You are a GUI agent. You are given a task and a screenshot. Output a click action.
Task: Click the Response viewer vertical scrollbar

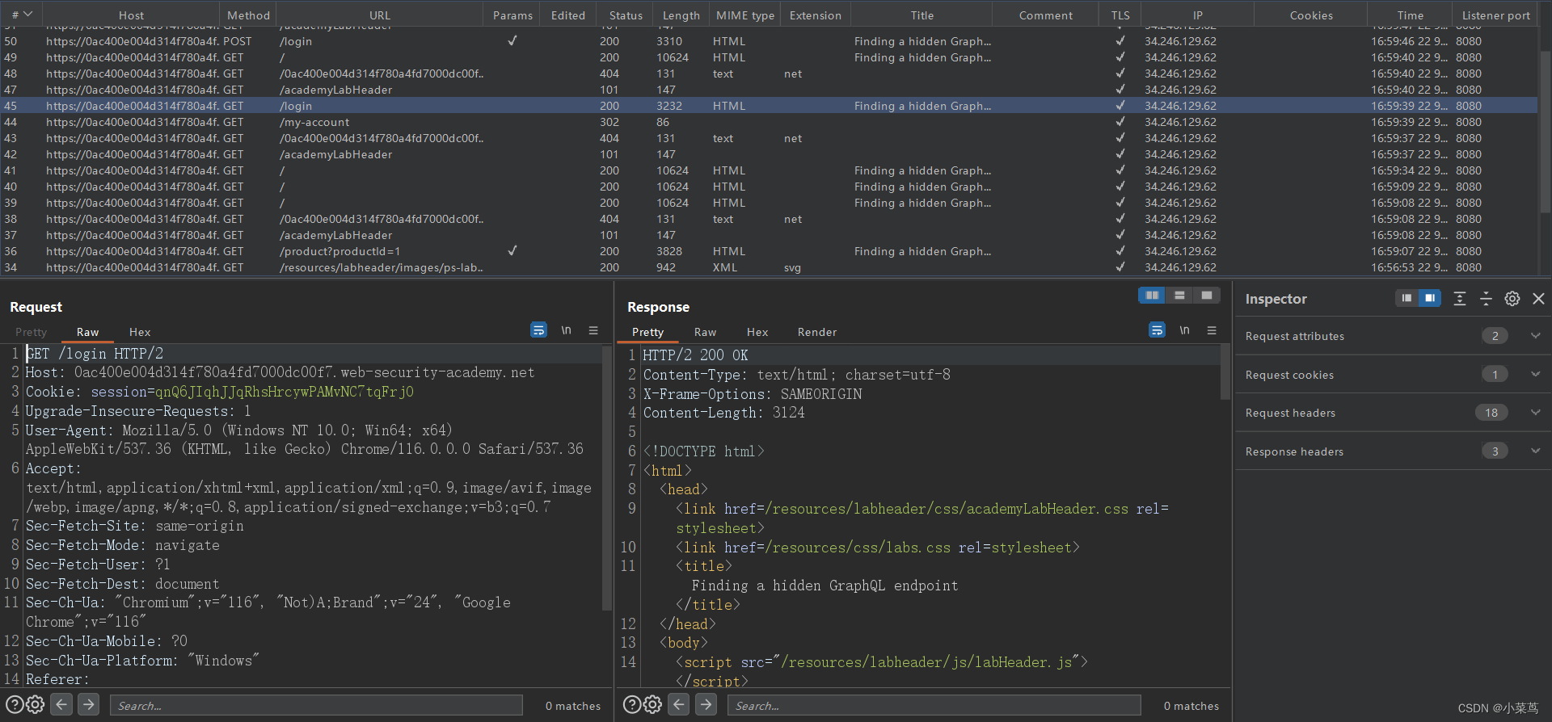(x=1225, y=371)
